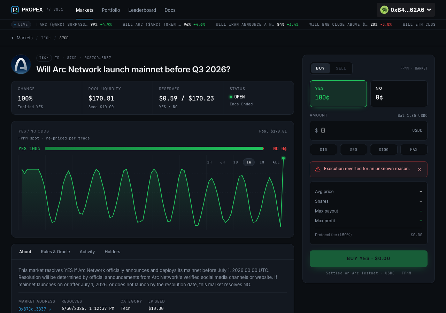This screenshot has width=446, height=313.
Task: Click the pool liquidity value $170.81
Action: 101,98
